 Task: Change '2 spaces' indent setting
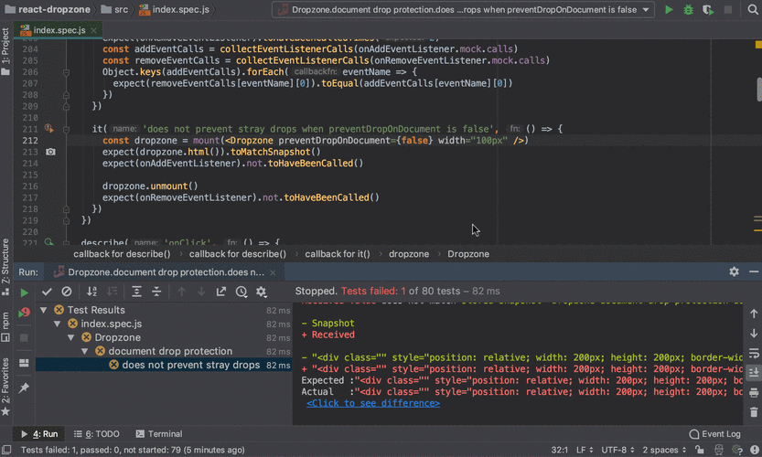(x=664, y=450)
